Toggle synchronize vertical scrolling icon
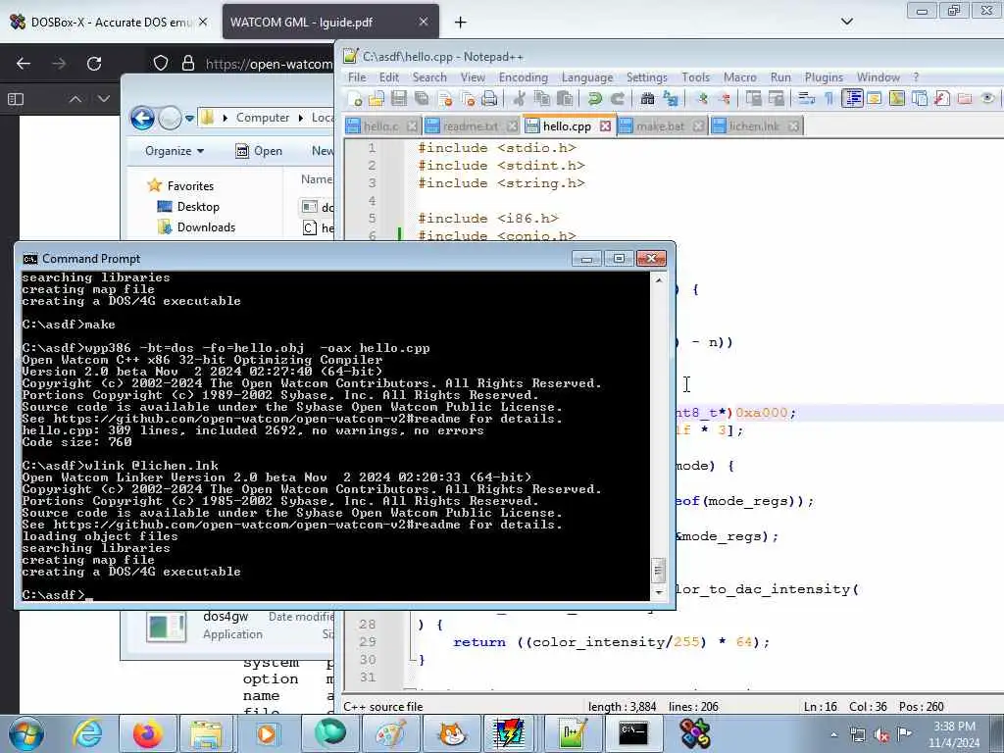 [x=754, y=98]
